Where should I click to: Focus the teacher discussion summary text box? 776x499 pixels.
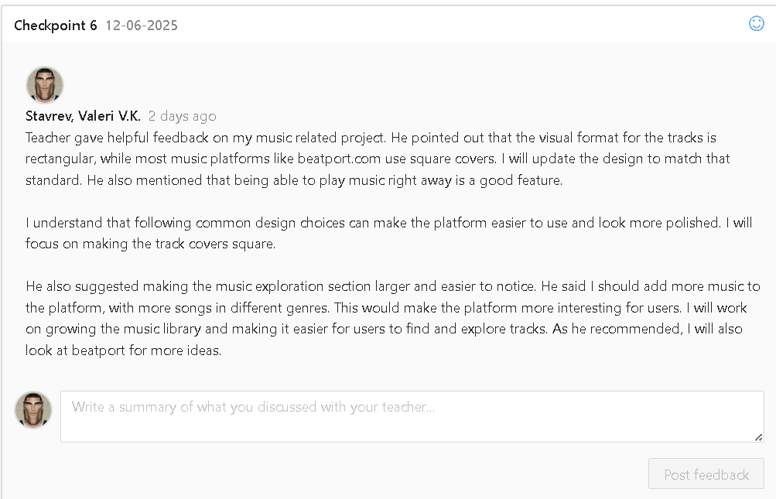pos(412,416)
